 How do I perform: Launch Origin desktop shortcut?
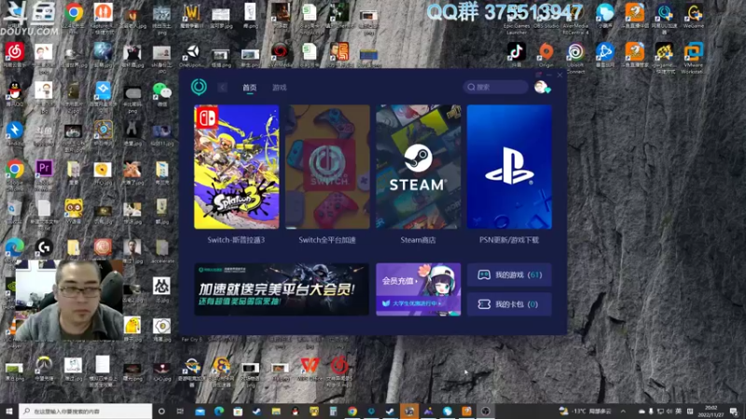point(546,54)
